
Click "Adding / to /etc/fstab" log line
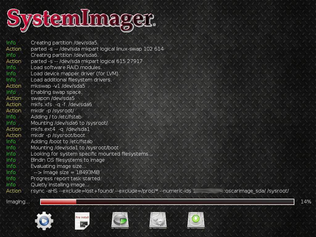tap(56, 117)
